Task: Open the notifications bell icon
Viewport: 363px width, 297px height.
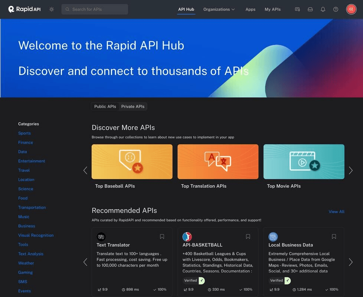Action: [323, 9]
